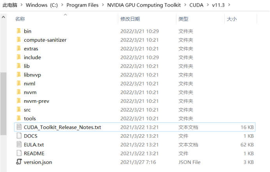The width and height of the screenshot is (270, 172).
Task: Select the include folder name
Action: click(x=32, y=57)
